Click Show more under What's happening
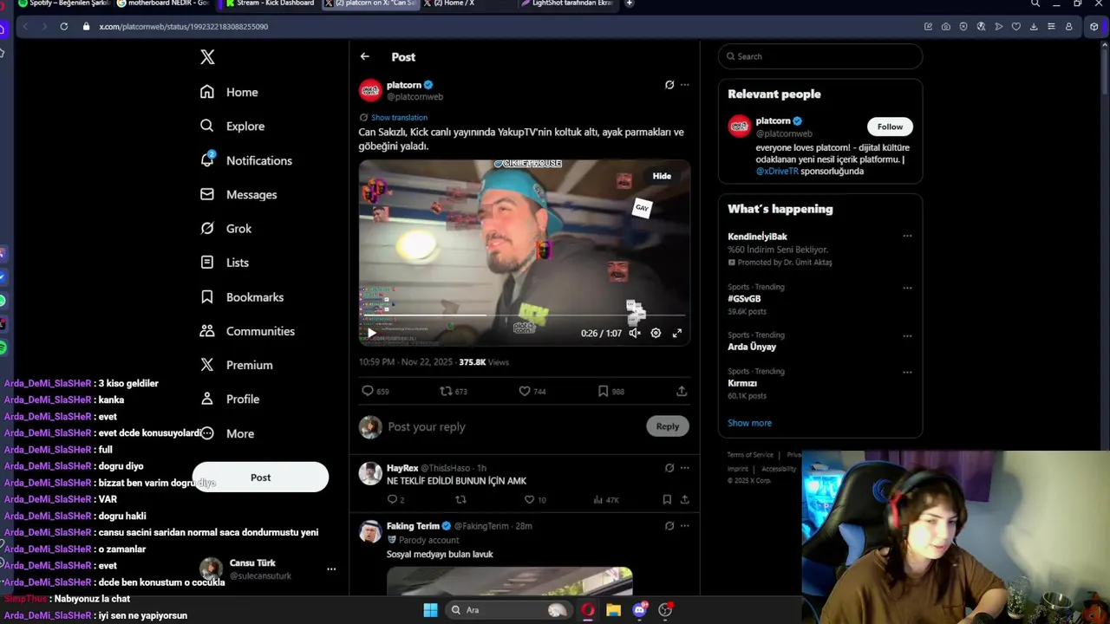The height and width of the screenshot is (624, 1110). click(749, 423)
